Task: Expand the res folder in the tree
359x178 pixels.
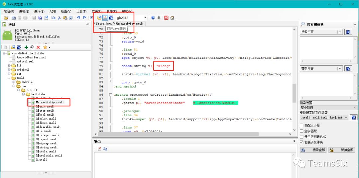Action: click(x=9, y=74)
